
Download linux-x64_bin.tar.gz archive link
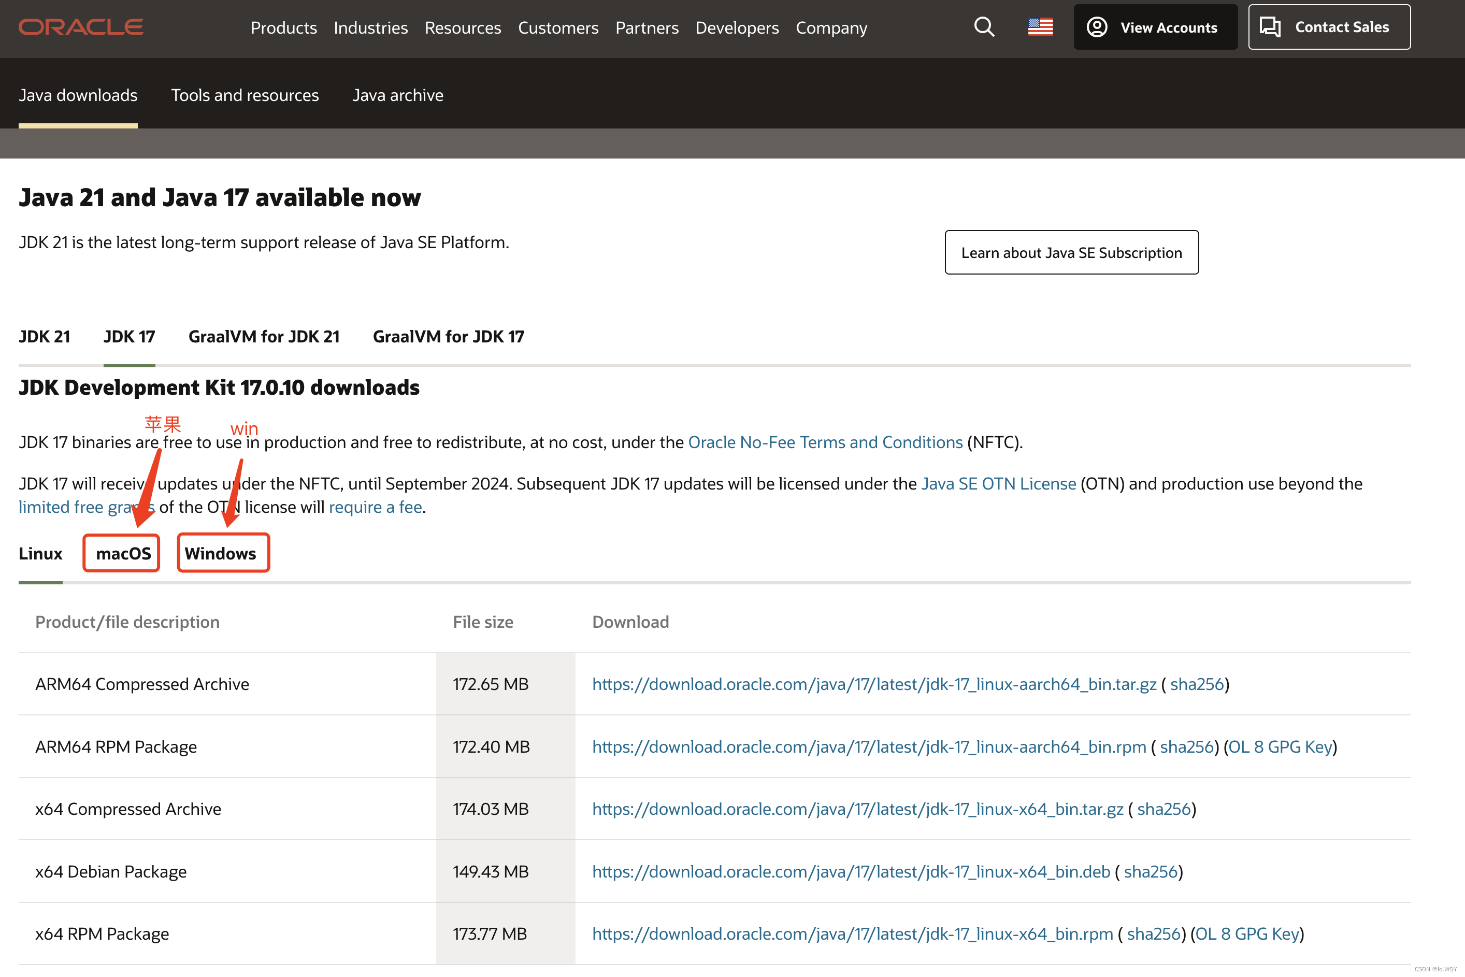pyautogui.click(x=857, y=809)
